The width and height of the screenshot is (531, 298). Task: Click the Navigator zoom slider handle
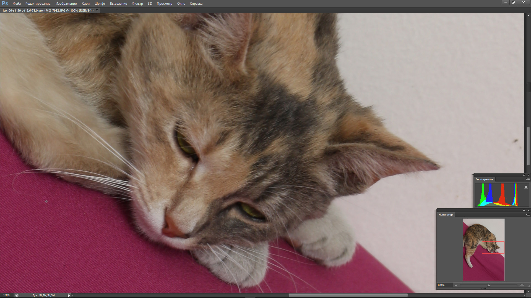click(489, 285)
